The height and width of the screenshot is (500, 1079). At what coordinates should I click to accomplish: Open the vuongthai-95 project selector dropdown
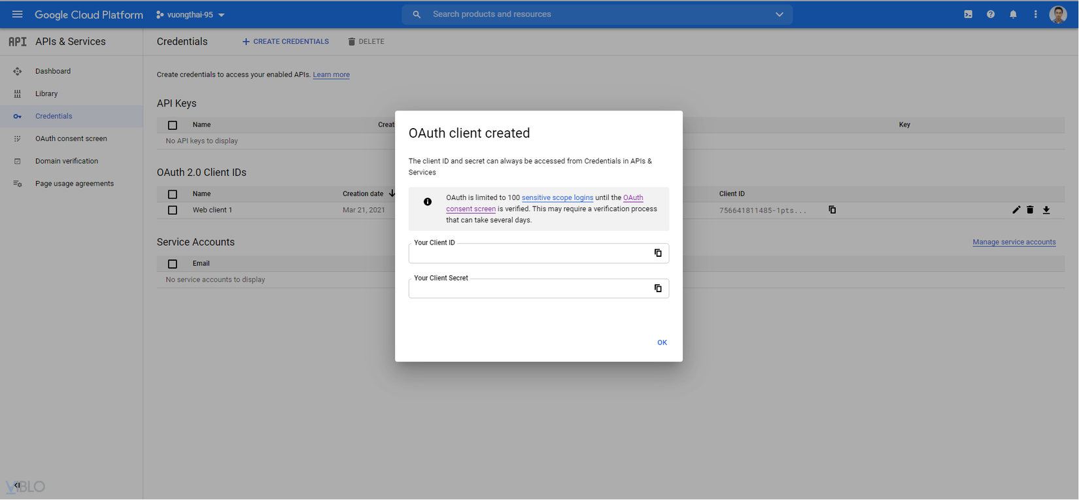click(x=190, y=14)
